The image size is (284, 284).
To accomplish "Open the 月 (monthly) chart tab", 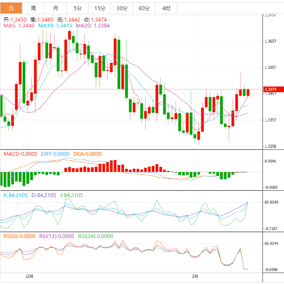I will pos(56,8).
